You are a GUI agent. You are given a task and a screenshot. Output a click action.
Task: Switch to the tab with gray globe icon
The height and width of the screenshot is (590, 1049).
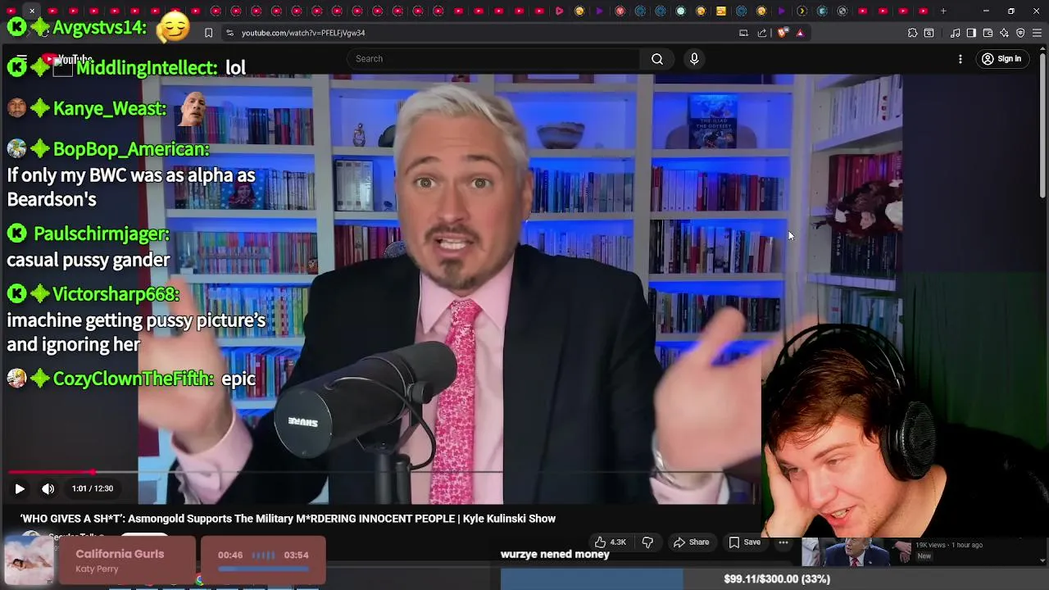842,11
